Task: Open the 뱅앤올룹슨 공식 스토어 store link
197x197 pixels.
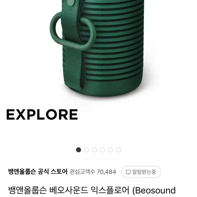Action: [38, 171]
